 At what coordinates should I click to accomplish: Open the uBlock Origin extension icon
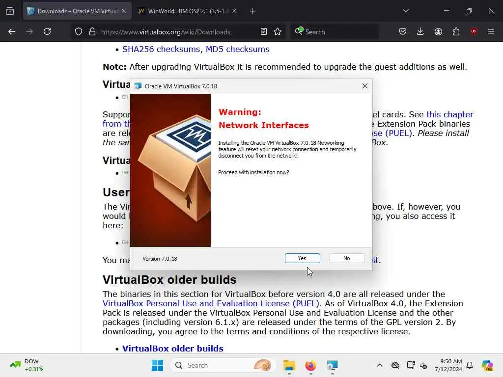click(474, 31)
